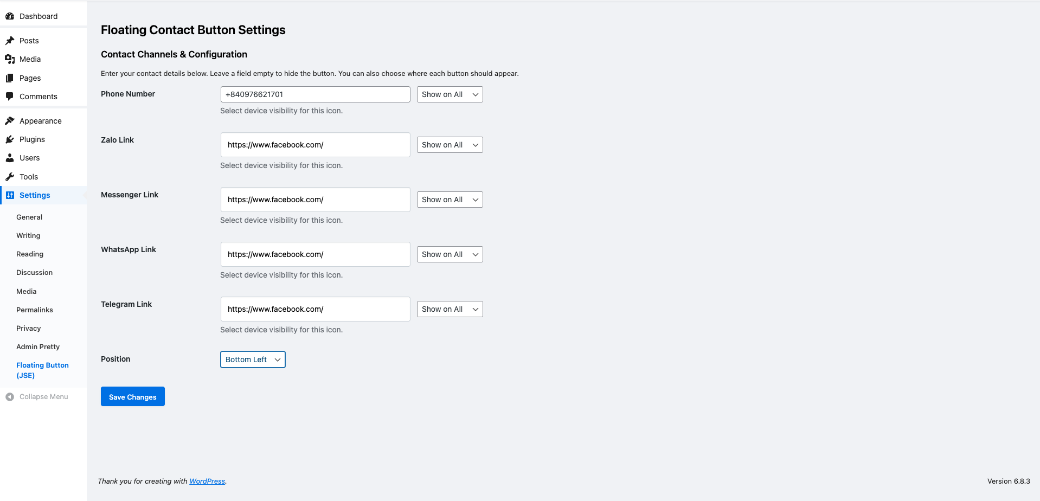
Task: Click the Media library icon in sidebar
Action: pos(10,59)
